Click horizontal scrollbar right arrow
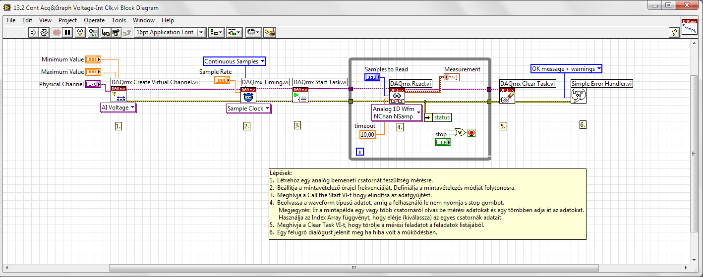The width and height of the screenshot is (703, 277). click(x=686, y=268)
